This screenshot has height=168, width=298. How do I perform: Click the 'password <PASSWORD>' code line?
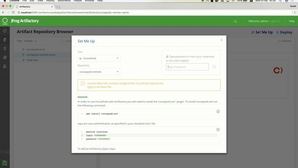coord(98,139)
